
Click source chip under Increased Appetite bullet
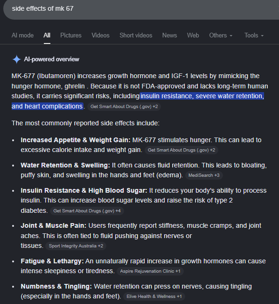pyautogui.click(x=181, y=150)
